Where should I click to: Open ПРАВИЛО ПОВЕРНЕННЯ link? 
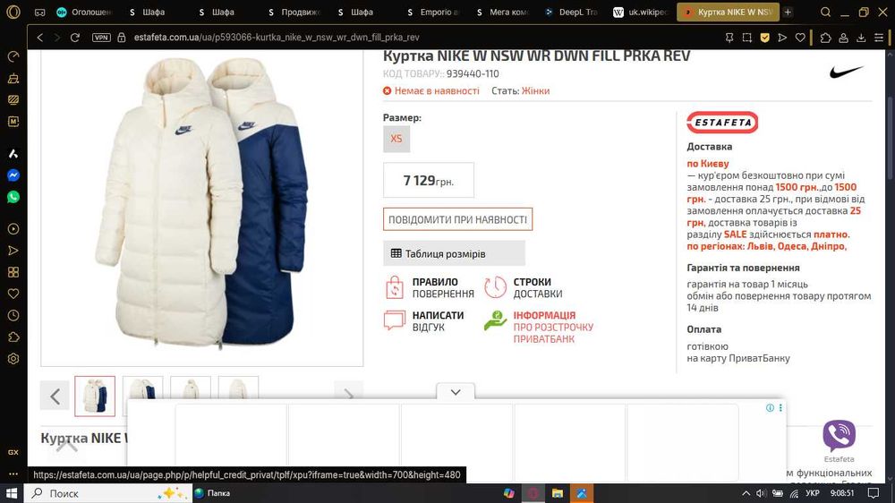click(430, 288)
